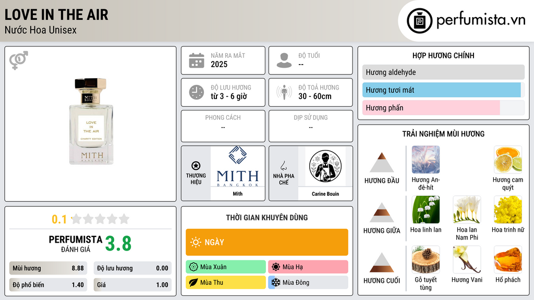Click the five-star rating row
534x300 pixels.
coord(100,219)
